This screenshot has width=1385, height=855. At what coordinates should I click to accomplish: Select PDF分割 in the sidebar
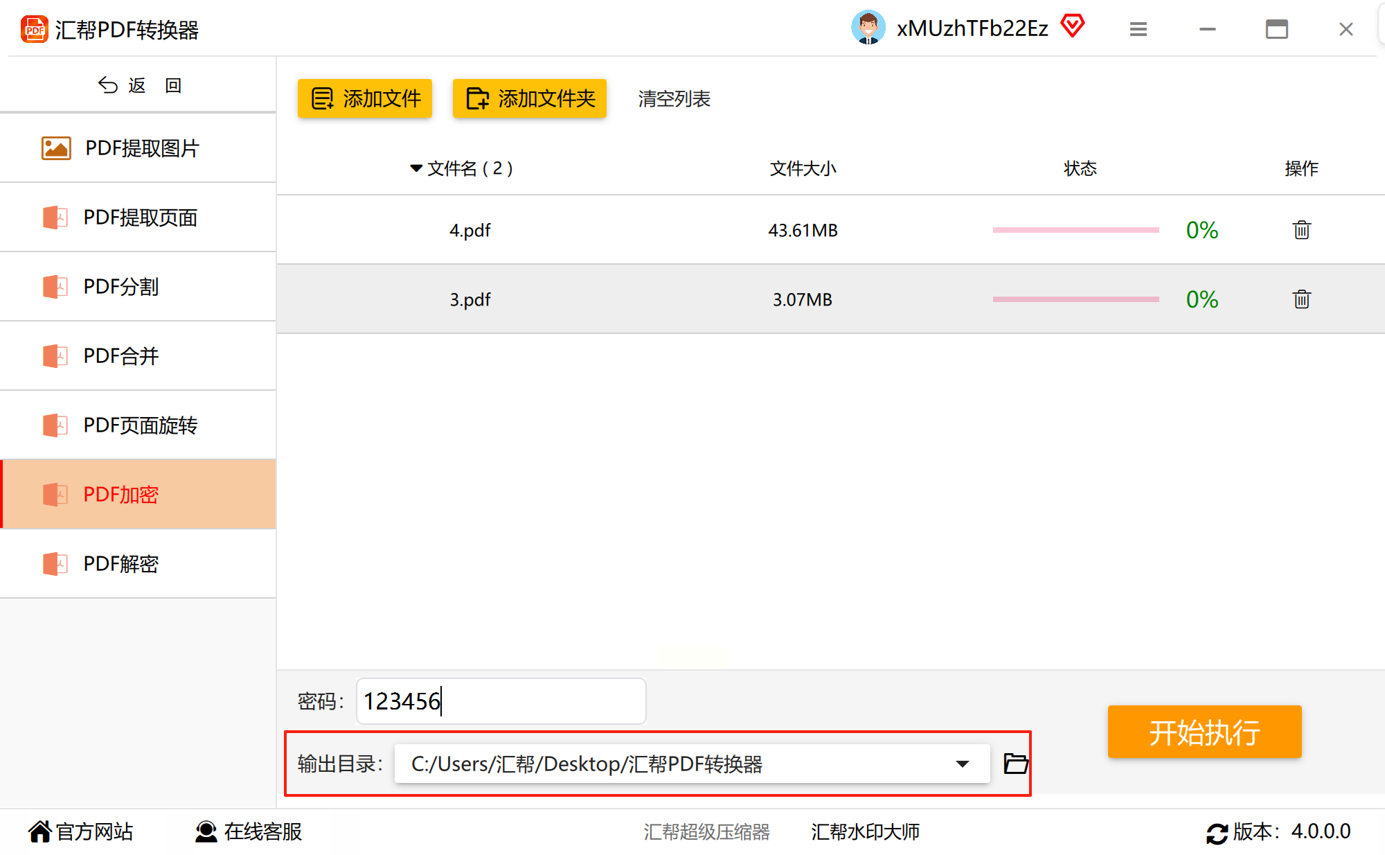point(138,287)
